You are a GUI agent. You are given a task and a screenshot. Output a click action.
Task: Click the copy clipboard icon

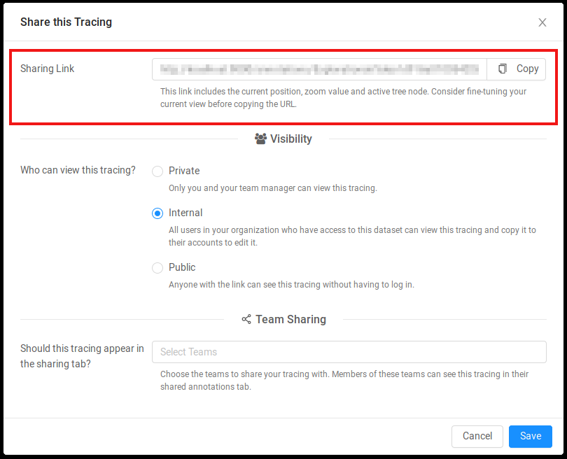(x=503, y=69)
